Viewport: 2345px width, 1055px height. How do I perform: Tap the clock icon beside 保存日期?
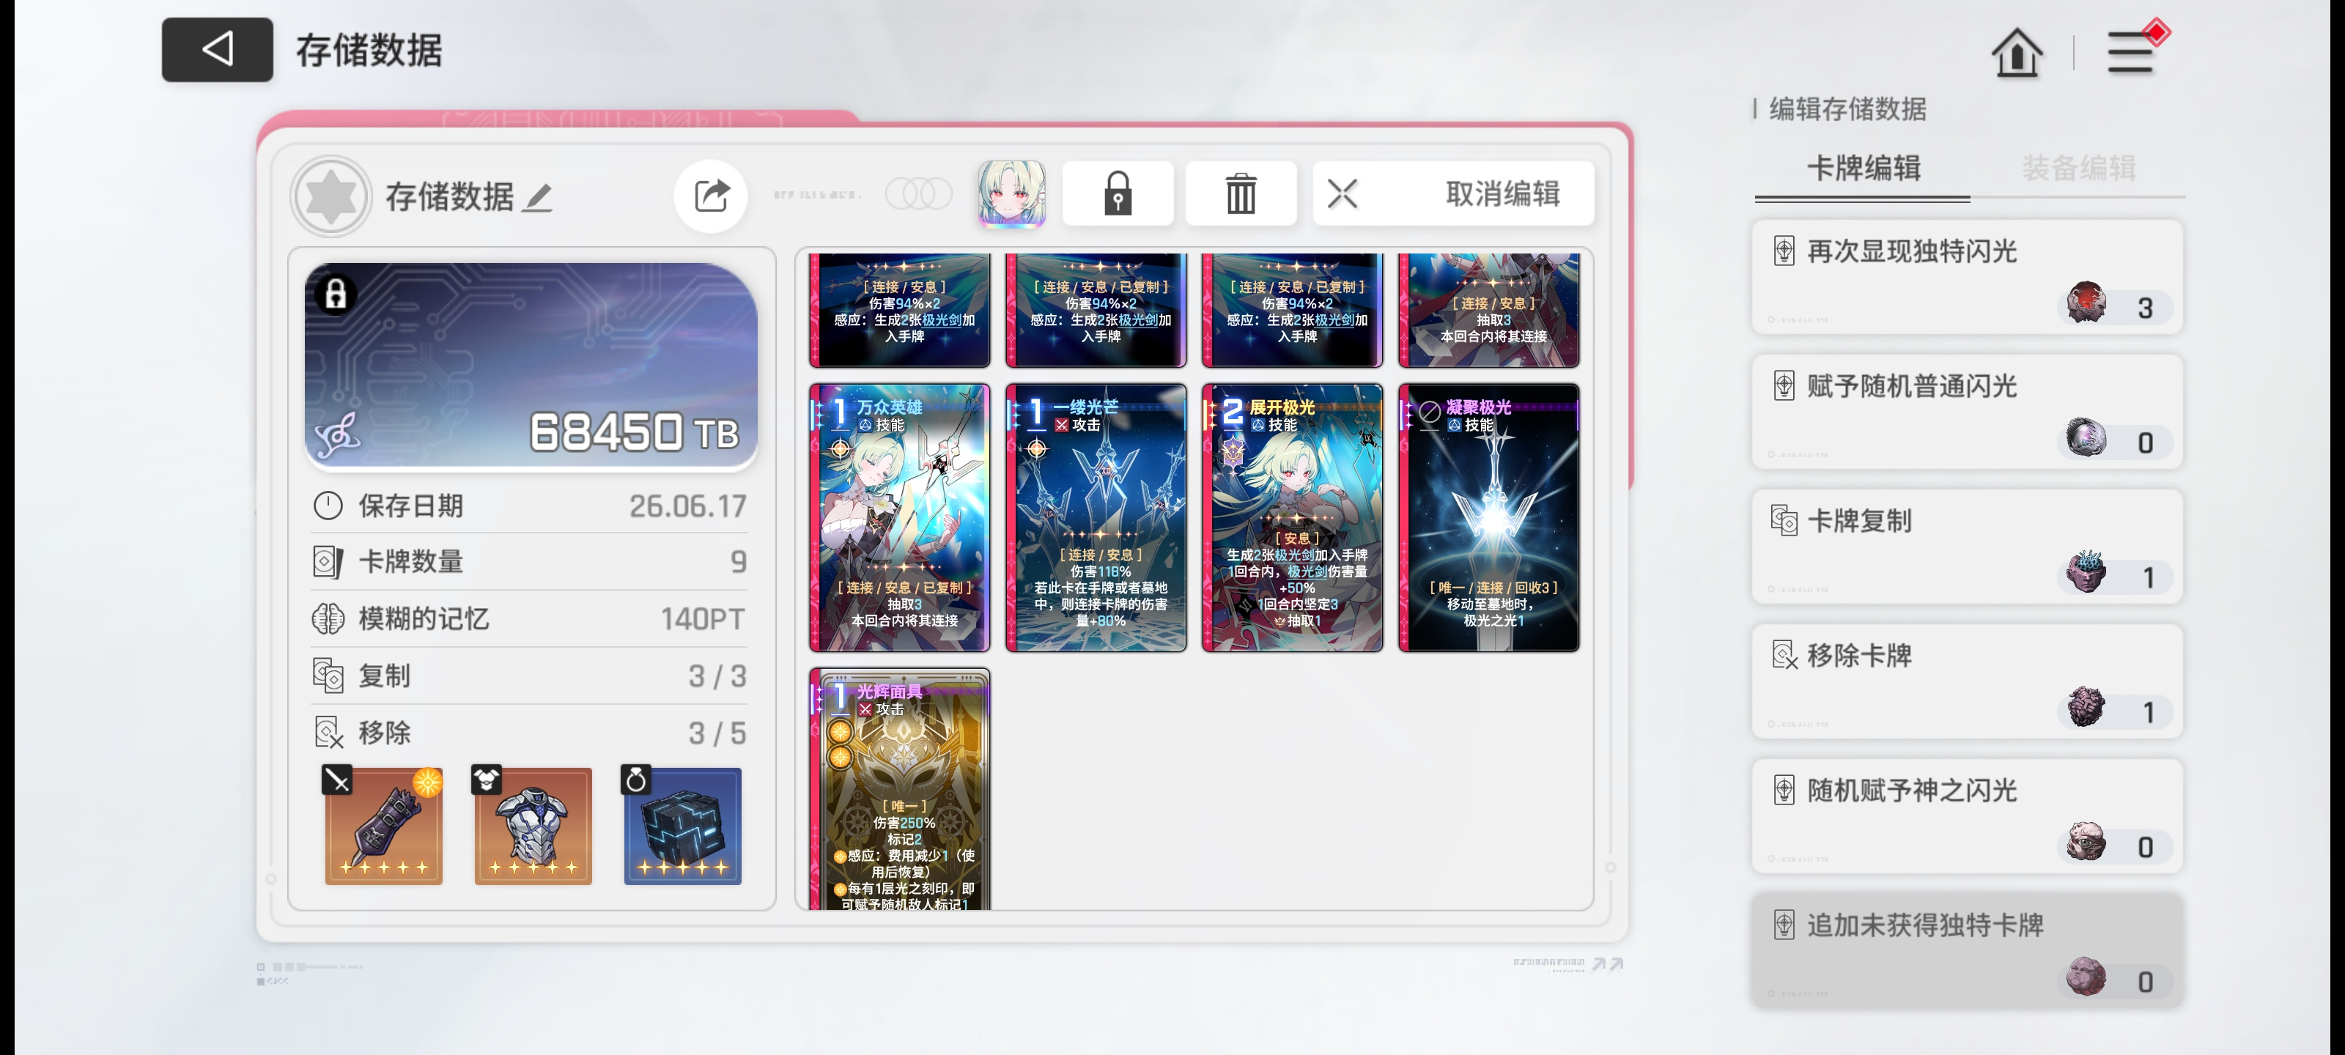[x=328, y=506]
